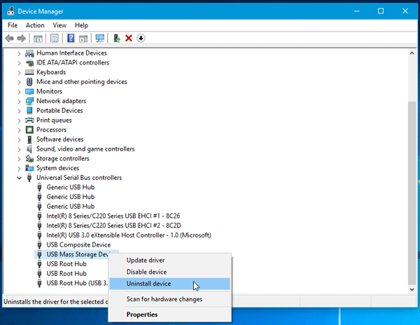Collapse Universal Serial Bus controllers node

(x=19, y=178)
